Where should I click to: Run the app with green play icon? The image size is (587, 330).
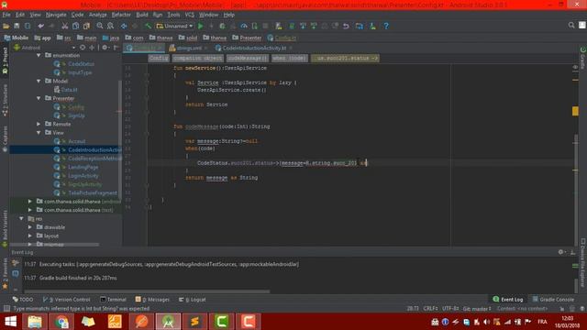pyautogui.click(x=201, y=26)
